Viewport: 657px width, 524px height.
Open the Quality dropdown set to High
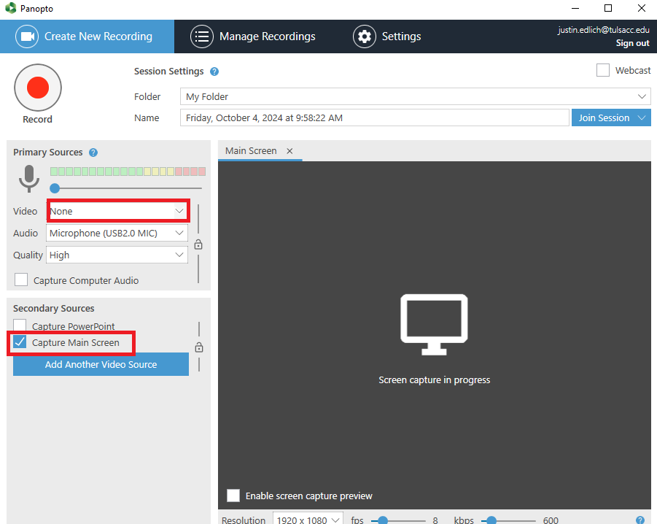click(117, 255)
